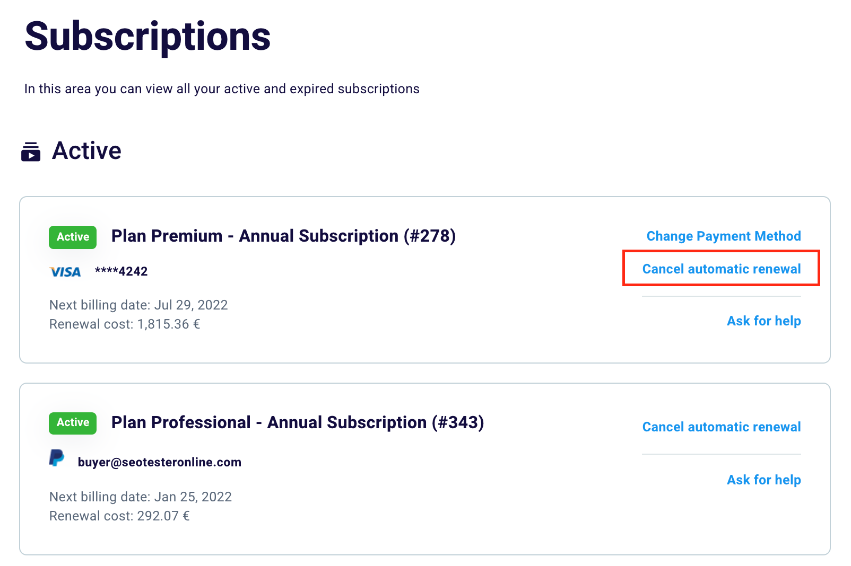
Task: Click the 1,815.36 € renewal cost
Action: [x=168, y=324]
